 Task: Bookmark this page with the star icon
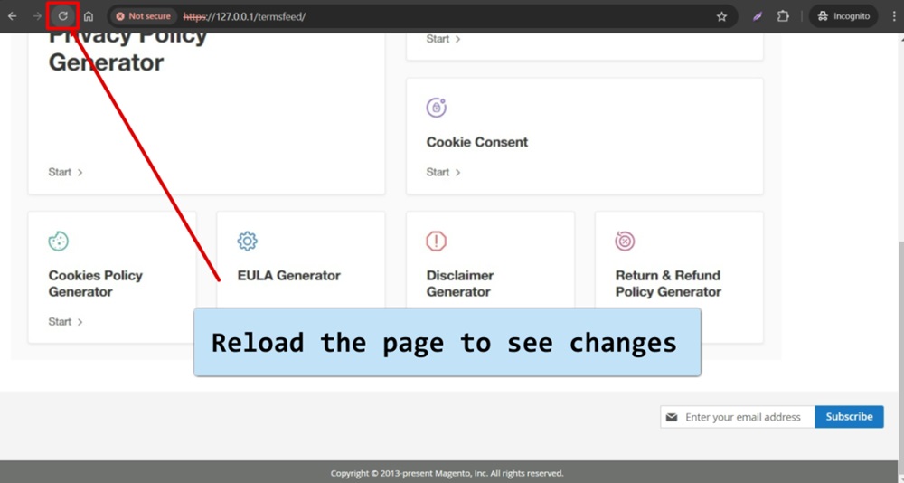[x=721, y=17]
